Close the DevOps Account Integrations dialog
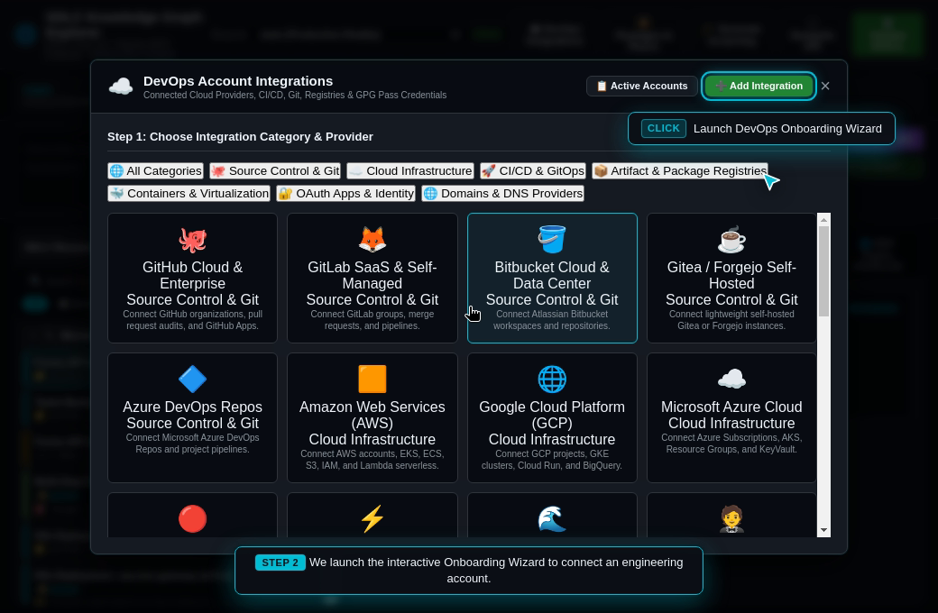The height and width of the screenshot is (613, 938). (825, 87)
